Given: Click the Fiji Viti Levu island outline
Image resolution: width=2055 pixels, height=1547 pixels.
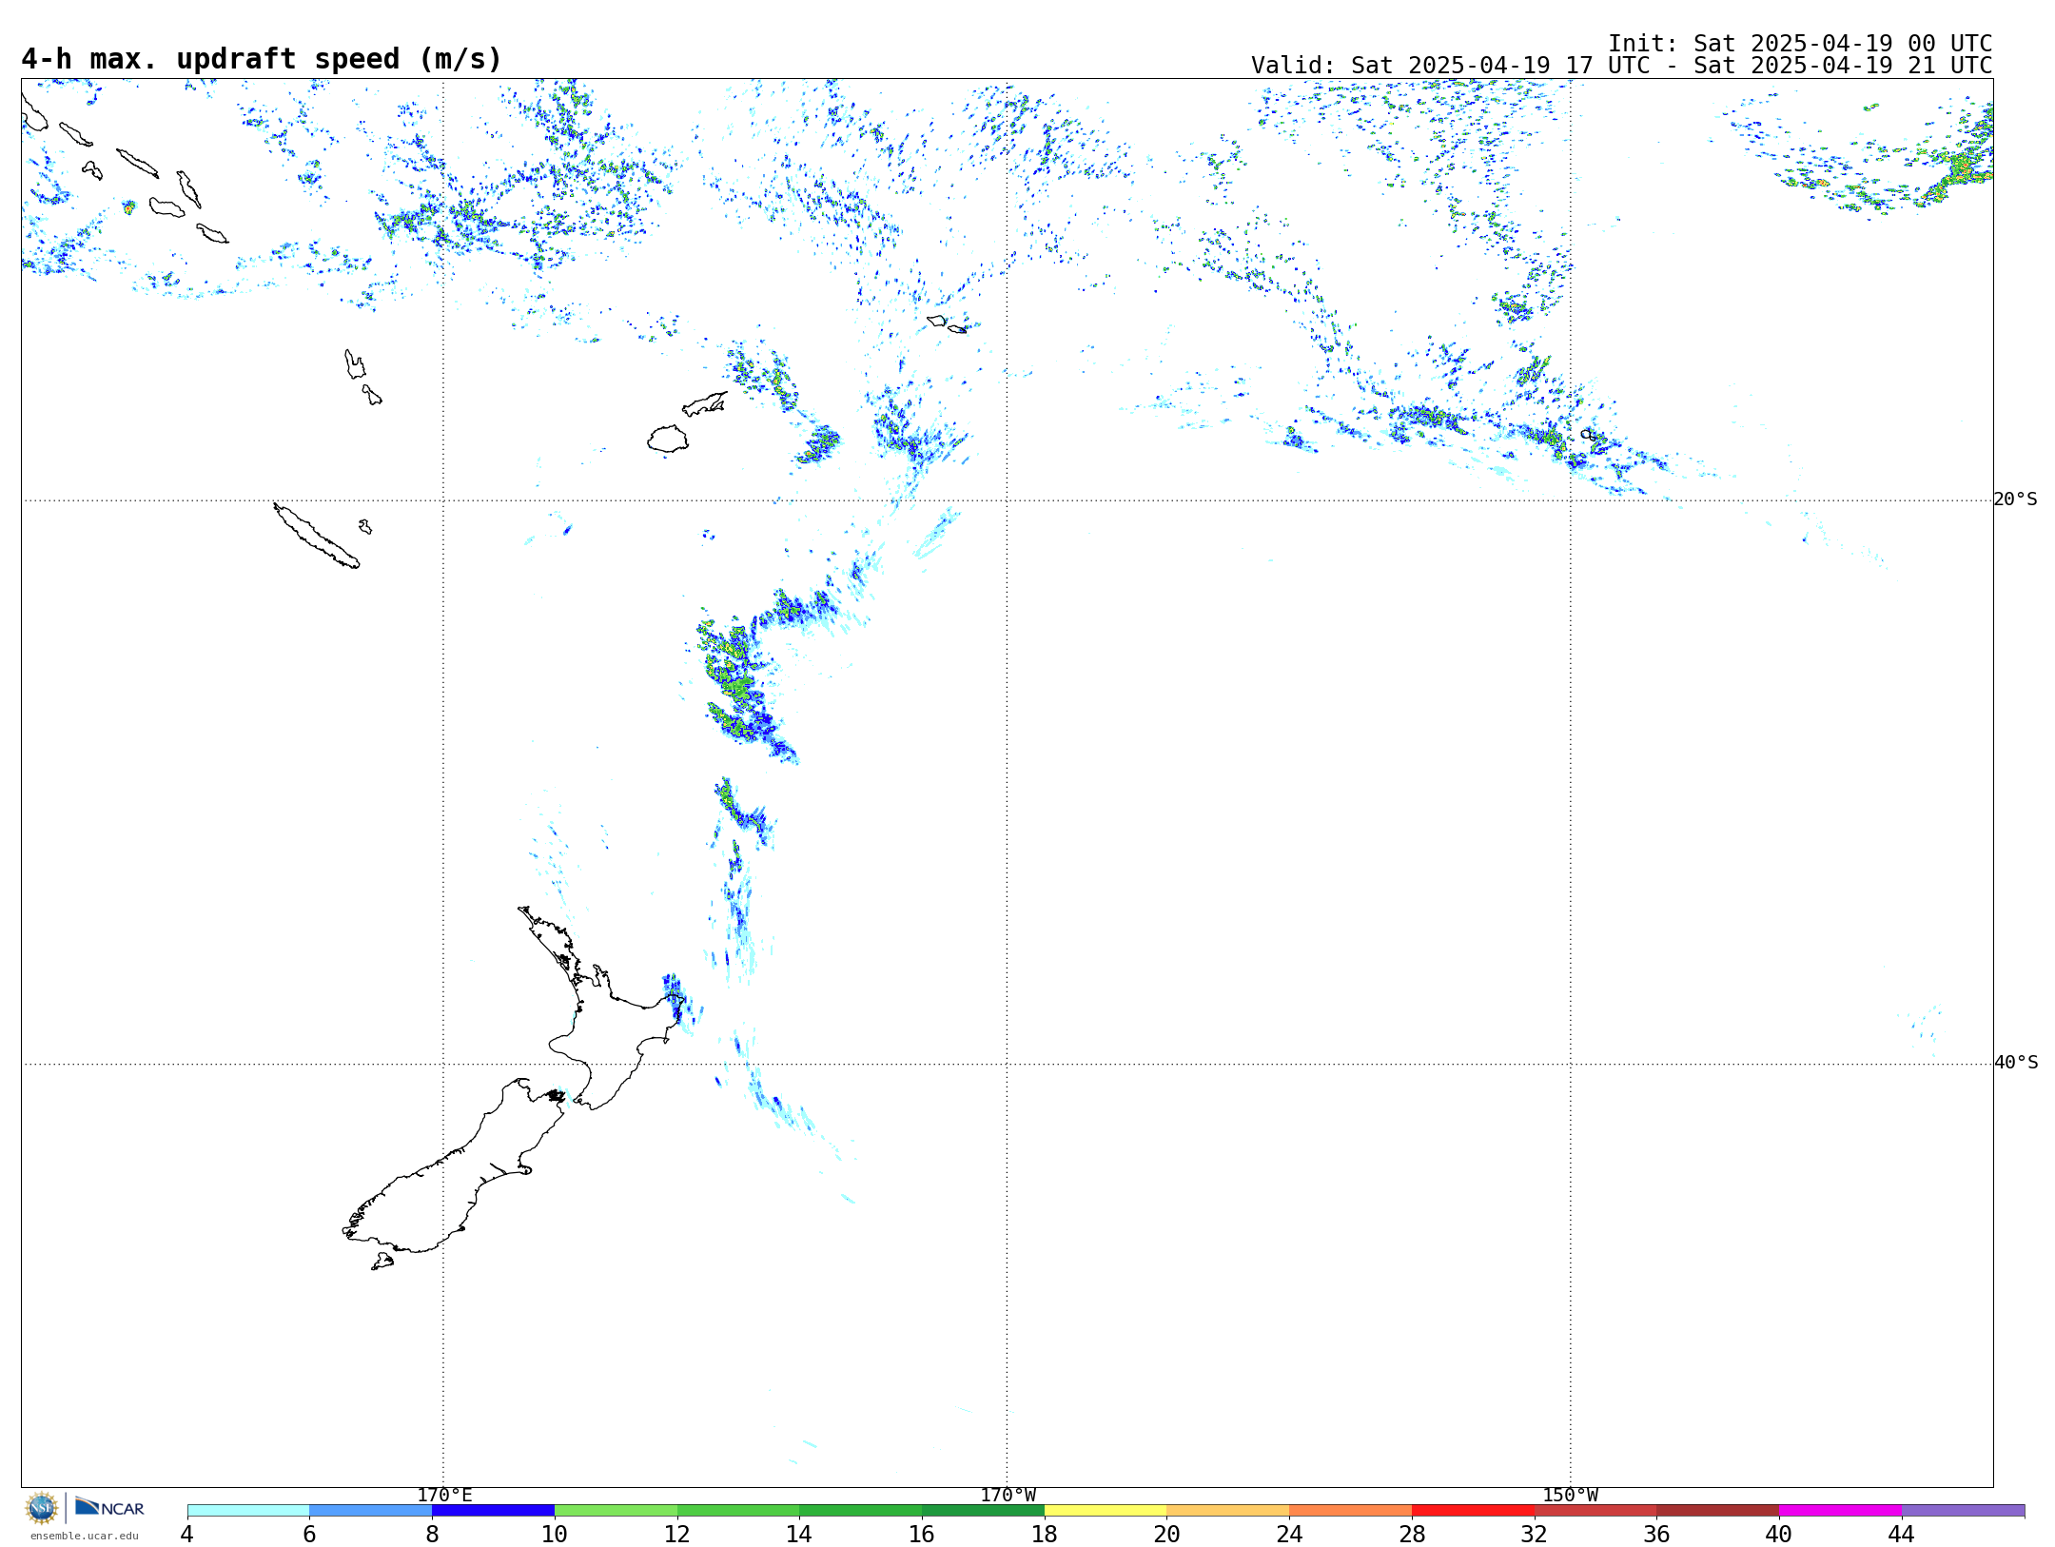Looking at the screenshot, I should (x=668, y=439).
